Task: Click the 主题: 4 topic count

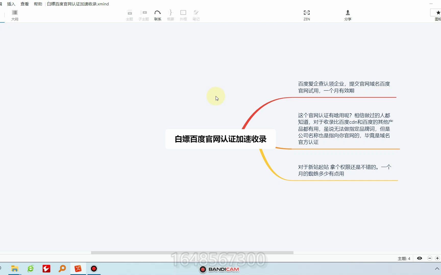Action: [x=404, y=258]
